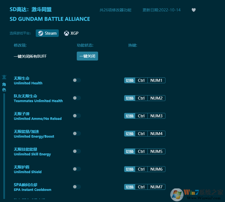
Task: Click the SD GUNDAM BATTLE ALLIANCE title
Action: (50, 19)
